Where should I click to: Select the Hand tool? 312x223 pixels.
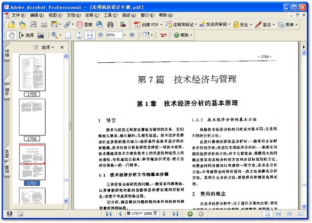pyautogui.click(x=11, y=35)
